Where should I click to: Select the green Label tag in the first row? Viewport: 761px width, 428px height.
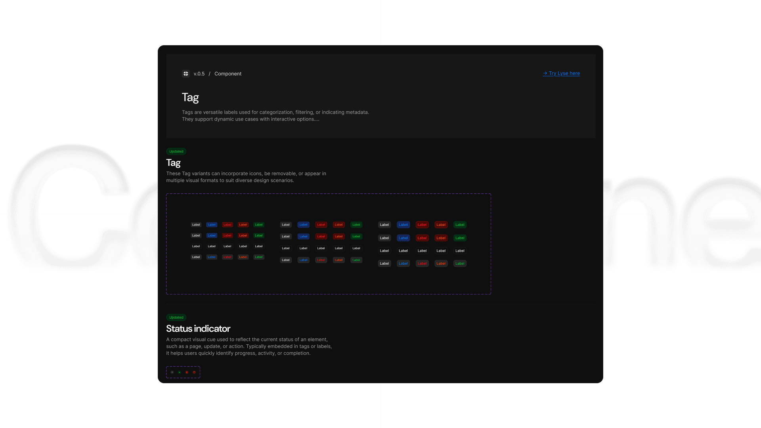coord(259,225)
